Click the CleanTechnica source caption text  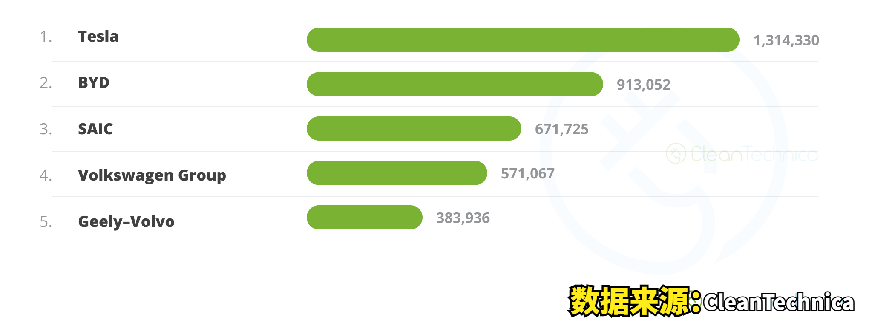click(x=779, y=302)
